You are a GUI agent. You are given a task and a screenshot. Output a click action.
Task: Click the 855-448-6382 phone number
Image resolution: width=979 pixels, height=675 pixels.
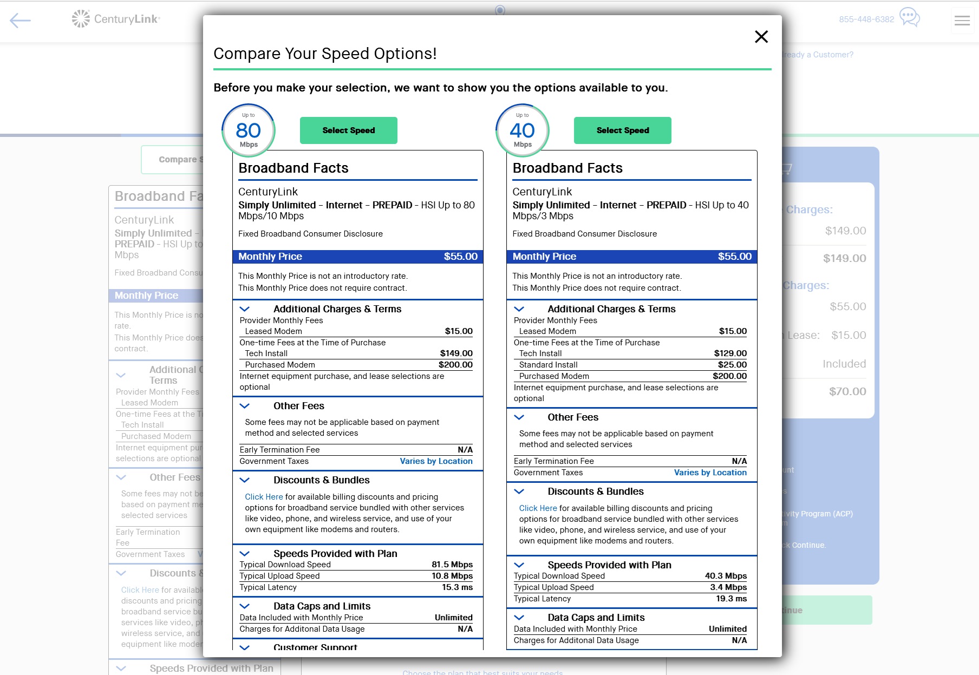(866, 19)
